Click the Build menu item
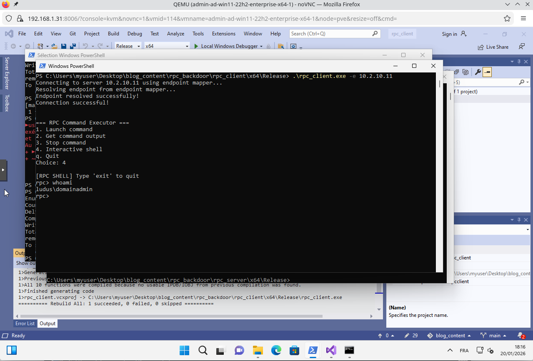The height and width of the screenshot is (361, 533). (x=113, y=34)
